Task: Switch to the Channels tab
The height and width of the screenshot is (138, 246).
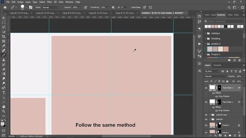Action: 217,65
